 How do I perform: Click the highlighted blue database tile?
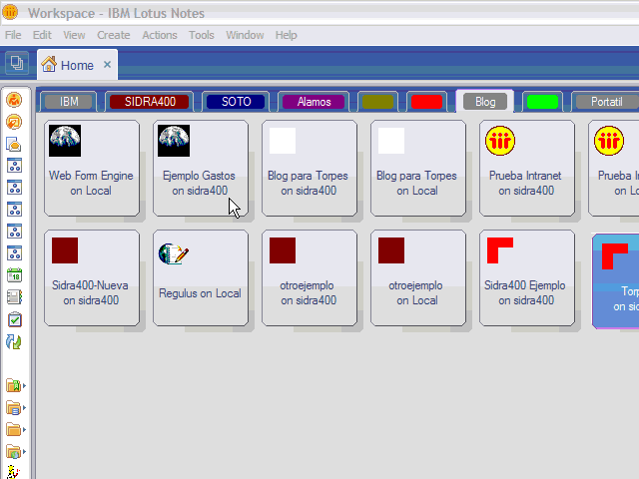[x=615, y=281]
